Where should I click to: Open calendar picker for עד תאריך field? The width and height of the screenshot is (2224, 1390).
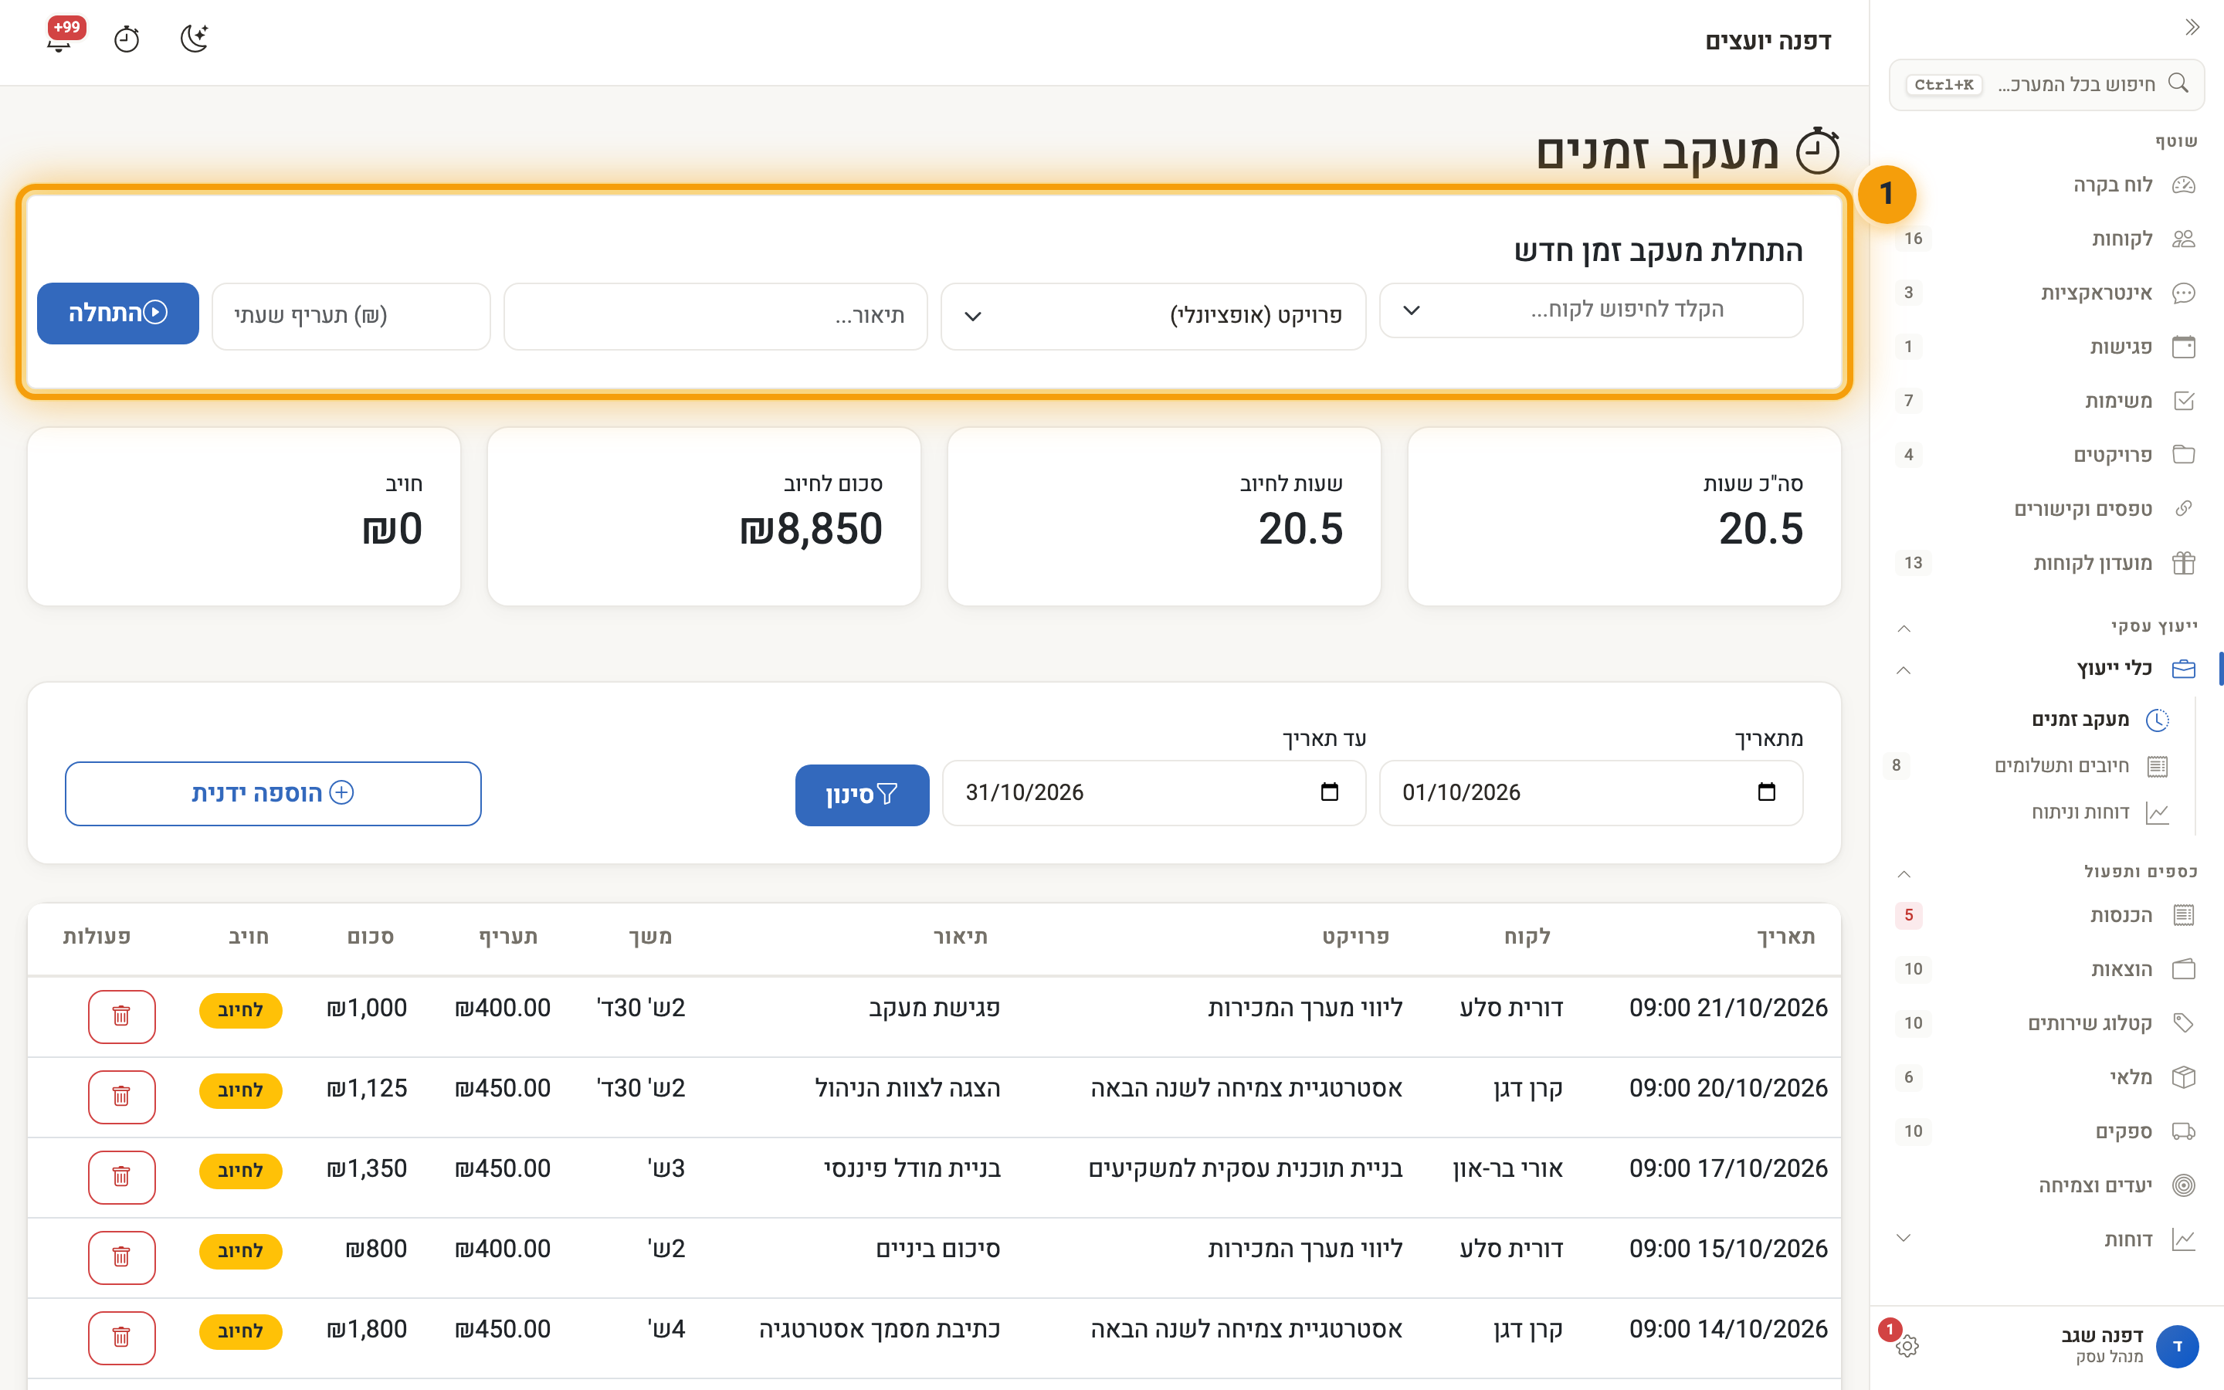pos(1330,792)
